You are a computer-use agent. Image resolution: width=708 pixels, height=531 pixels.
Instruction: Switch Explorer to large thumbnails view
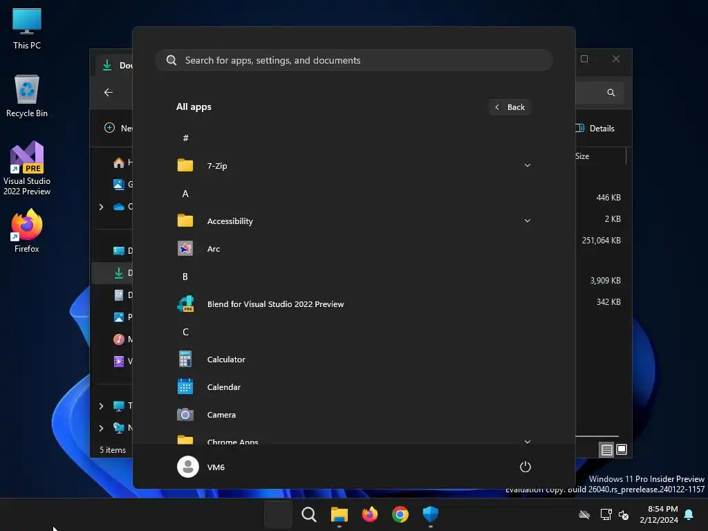[x=622, y=449]
